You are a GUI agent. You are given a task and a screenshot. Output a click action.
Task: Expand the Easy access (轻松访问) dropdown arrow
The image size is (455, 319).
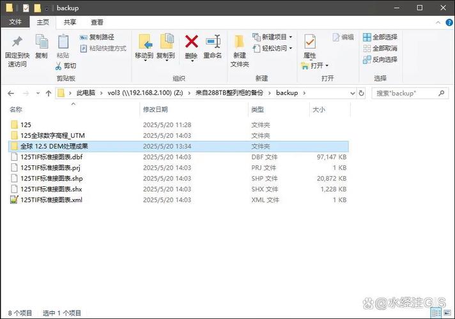[x=291, y=48]
